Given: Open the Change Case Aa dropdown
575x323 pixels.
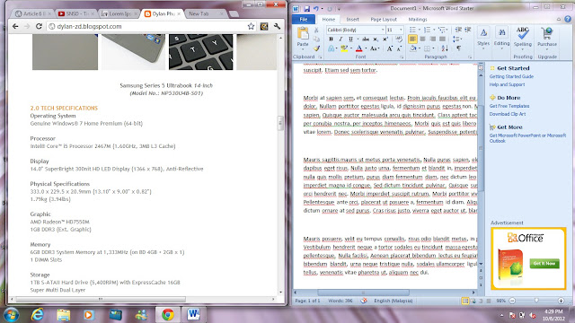Looking at the screenshot, I should pyautogui.click(x=374, y=48).
